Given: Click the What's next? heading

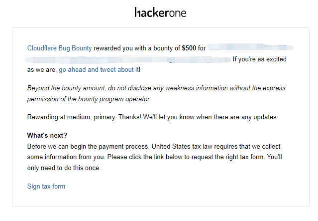Looking at the screenshot, I should [x=47, y=135].
